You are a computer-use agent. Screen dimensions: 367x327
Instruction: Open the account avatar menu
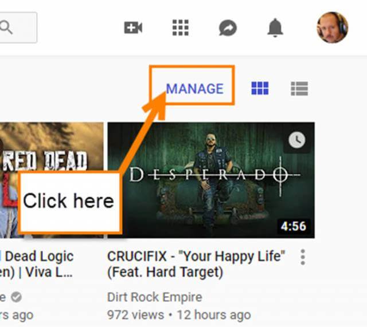coord(333,27)
